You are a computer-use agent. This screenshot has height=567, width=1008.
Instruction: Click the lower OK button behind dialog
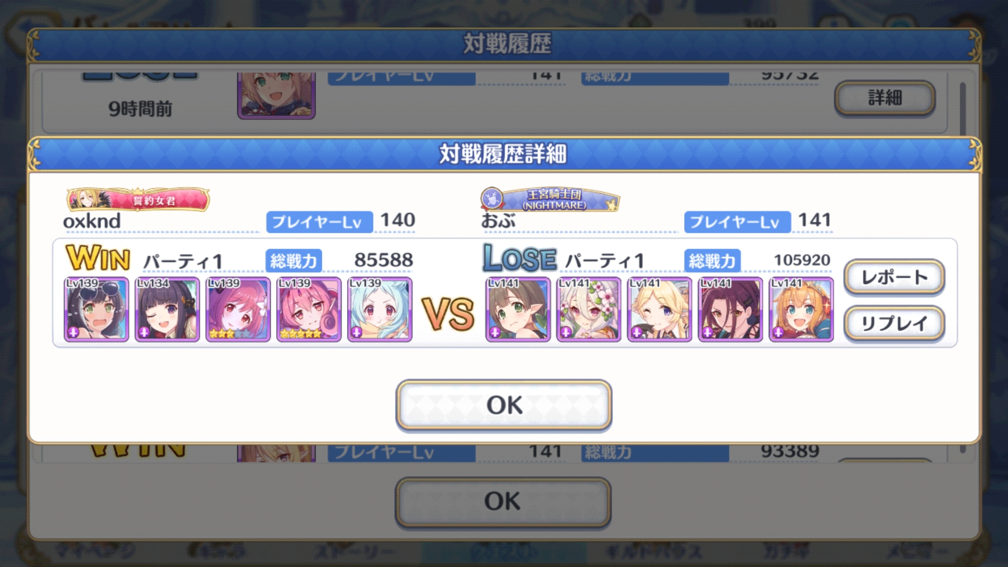pyautogui.click(x=503, y=501)
